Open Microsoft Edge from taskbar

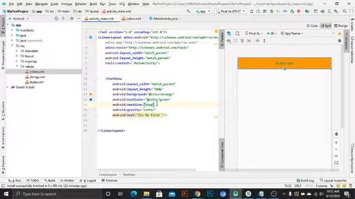tap(134, 194)
